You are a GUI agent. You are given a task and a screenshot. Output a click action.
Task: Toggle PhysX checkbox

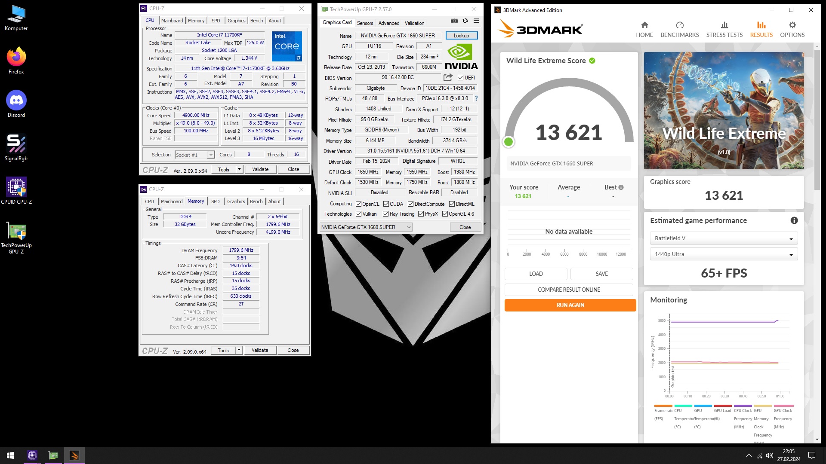coord(421,214)
